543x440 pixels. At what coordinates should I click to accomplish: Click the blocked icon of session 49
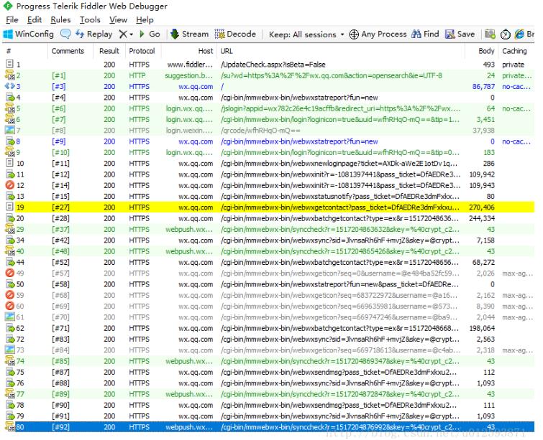click(10, 273)
